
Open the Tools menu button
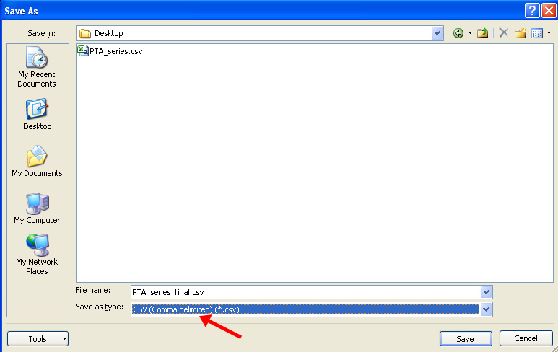pos(38,339)
